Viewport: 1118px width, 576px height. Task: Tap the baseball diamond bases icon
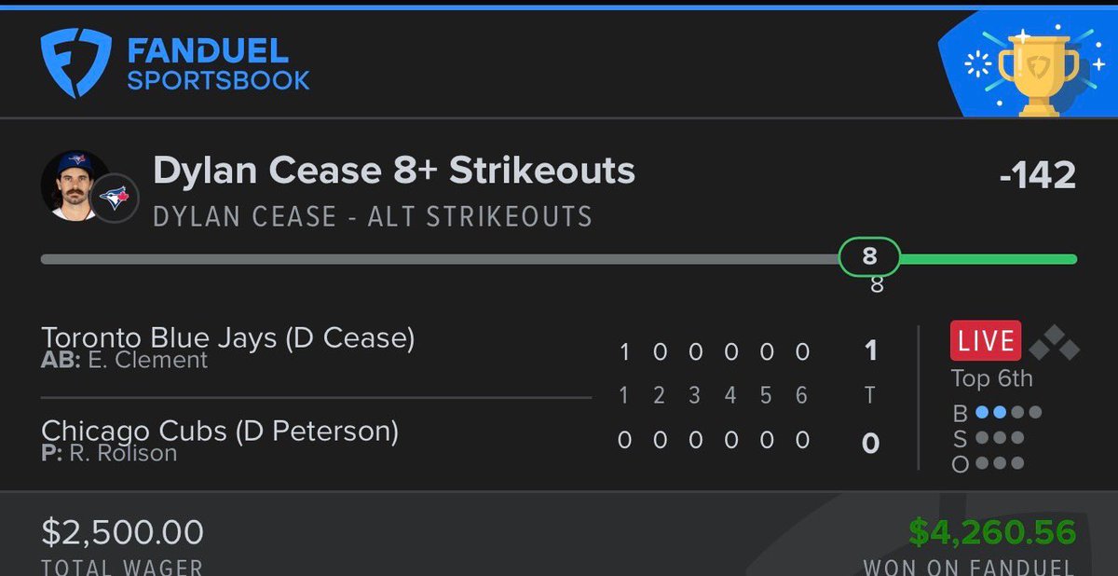click(1054, 341)
